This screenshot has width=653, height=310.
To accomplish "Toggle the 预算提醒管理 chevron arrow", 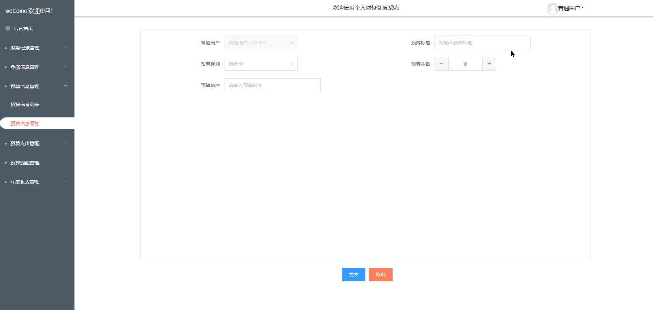I will (x=65, y=162).
